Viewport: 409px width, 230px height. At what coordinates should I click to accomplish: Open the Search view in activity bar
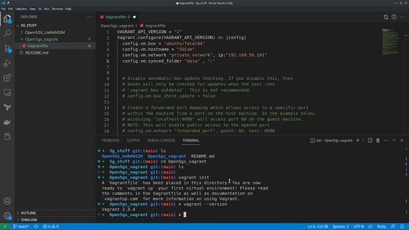click(x=7, y=33)
